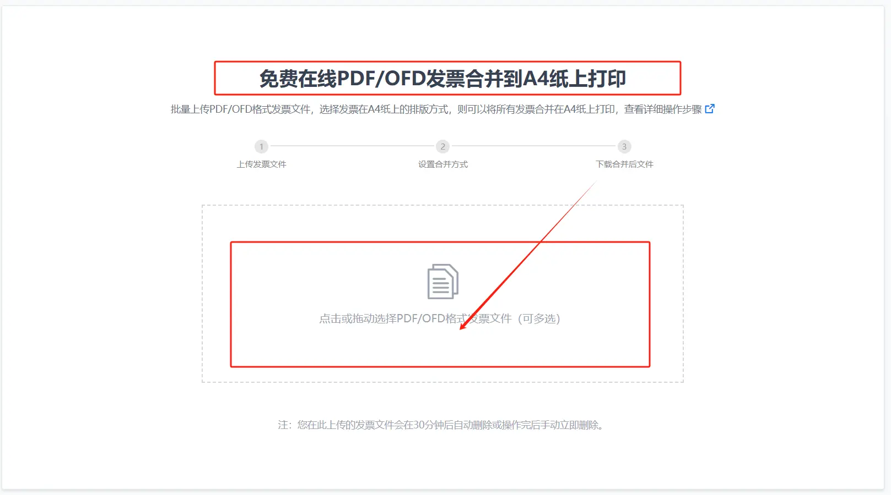Screen dimensions: 891x495
Task: Click the red arrow tip in upload area
Action: click(461, 328)
